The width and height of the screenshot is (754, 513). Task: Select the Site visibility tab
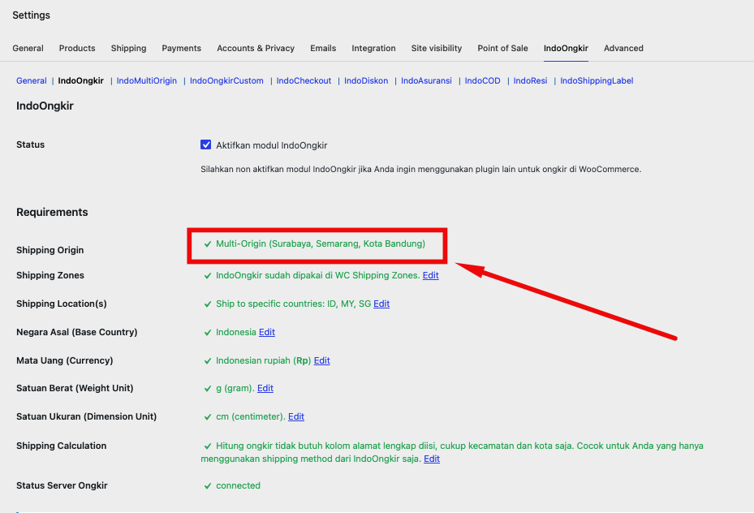pyautogui.click(x=436, y=48)
